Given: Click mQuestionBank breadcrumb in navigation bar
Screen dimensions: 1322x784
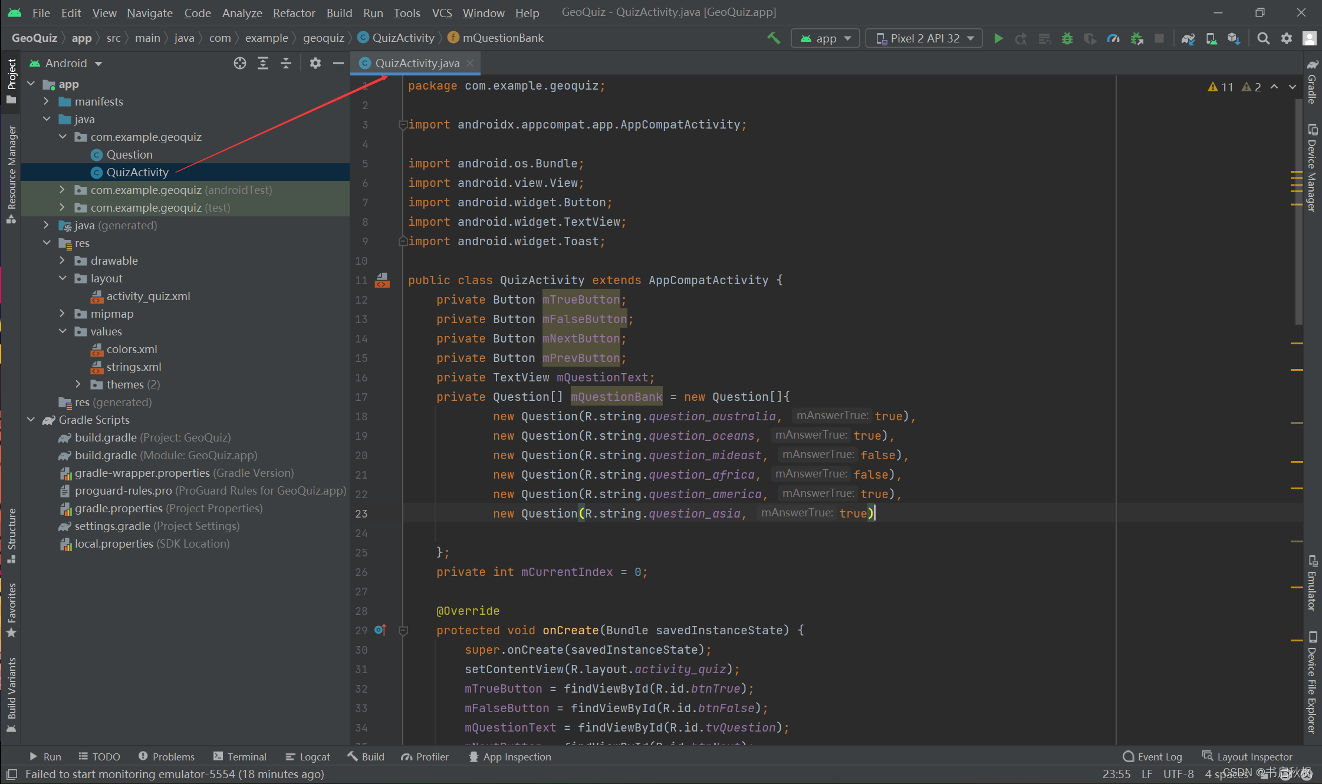Looking at the screenshot, I should [496, 38].
